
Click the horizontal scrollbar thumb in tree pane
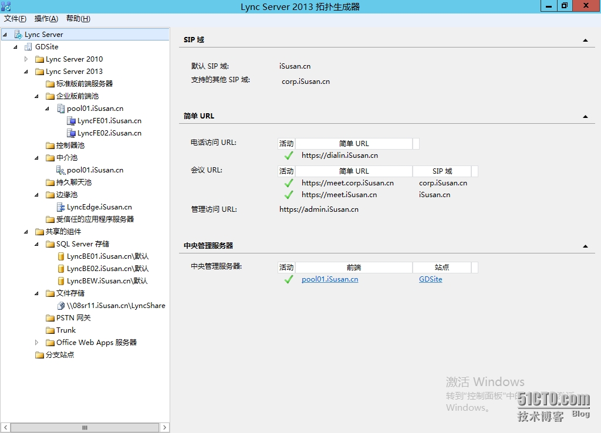click(85, 427)
